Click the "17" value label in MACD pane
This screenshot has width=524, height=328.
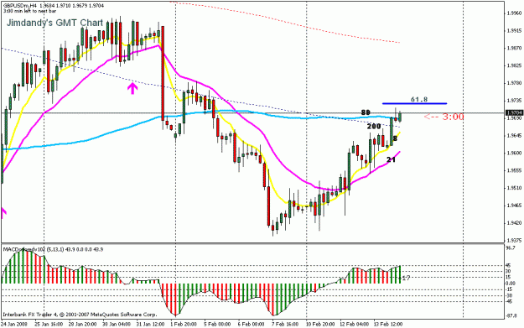pyautogui.click(x=406, y=278)
